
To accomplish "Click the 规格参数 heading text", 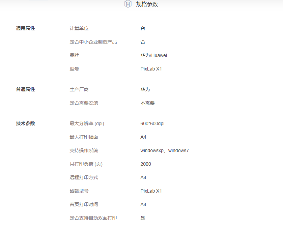I will point(147,4).
